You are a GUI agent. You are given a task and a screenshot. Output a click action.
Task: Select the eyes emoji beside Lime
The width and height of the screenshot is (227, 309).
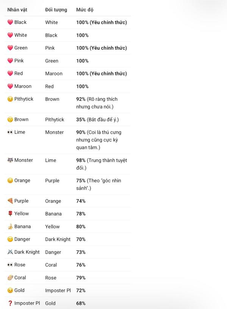tap(10, 132)
